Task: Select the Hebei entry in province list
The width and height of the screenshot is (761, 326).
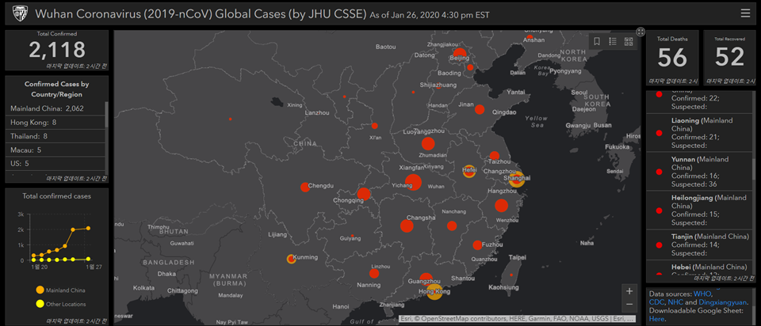Action: pyautogui.click(x=700, y=268)
